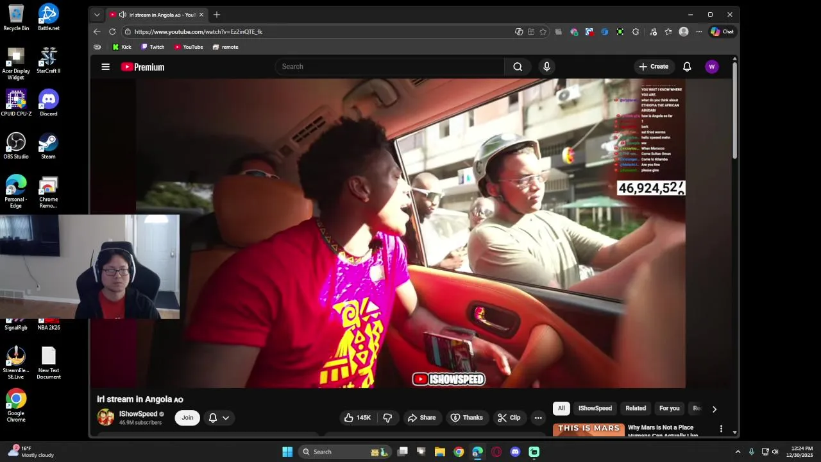
Task: Open options for the Mars suggested video
Action: click(721, 429)
